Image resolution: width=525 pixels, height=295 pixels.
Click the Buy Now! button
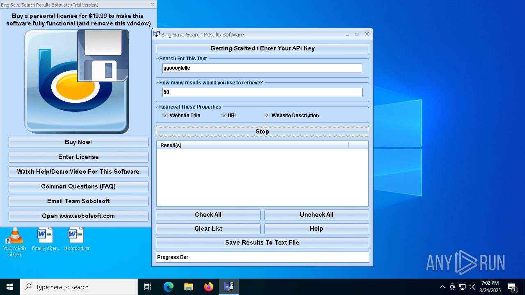[78, 142]
